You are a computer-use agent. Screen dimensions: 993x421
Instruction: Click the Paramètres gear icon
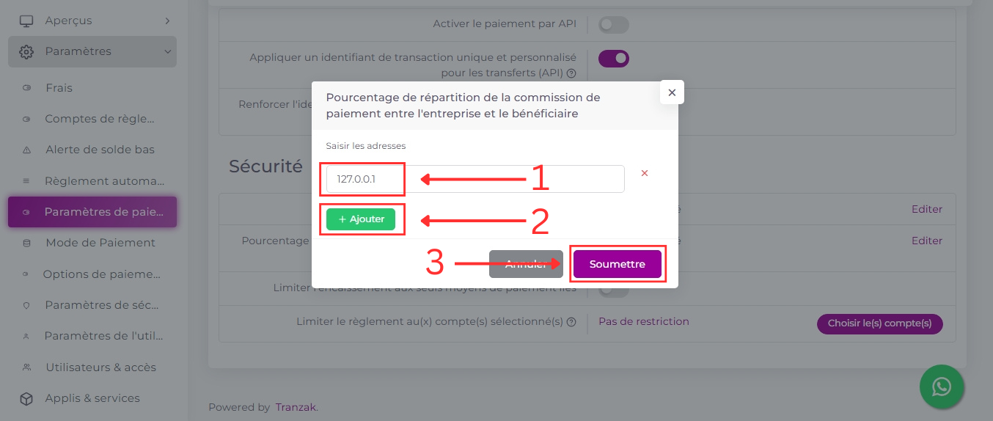[x=26, y=51]
